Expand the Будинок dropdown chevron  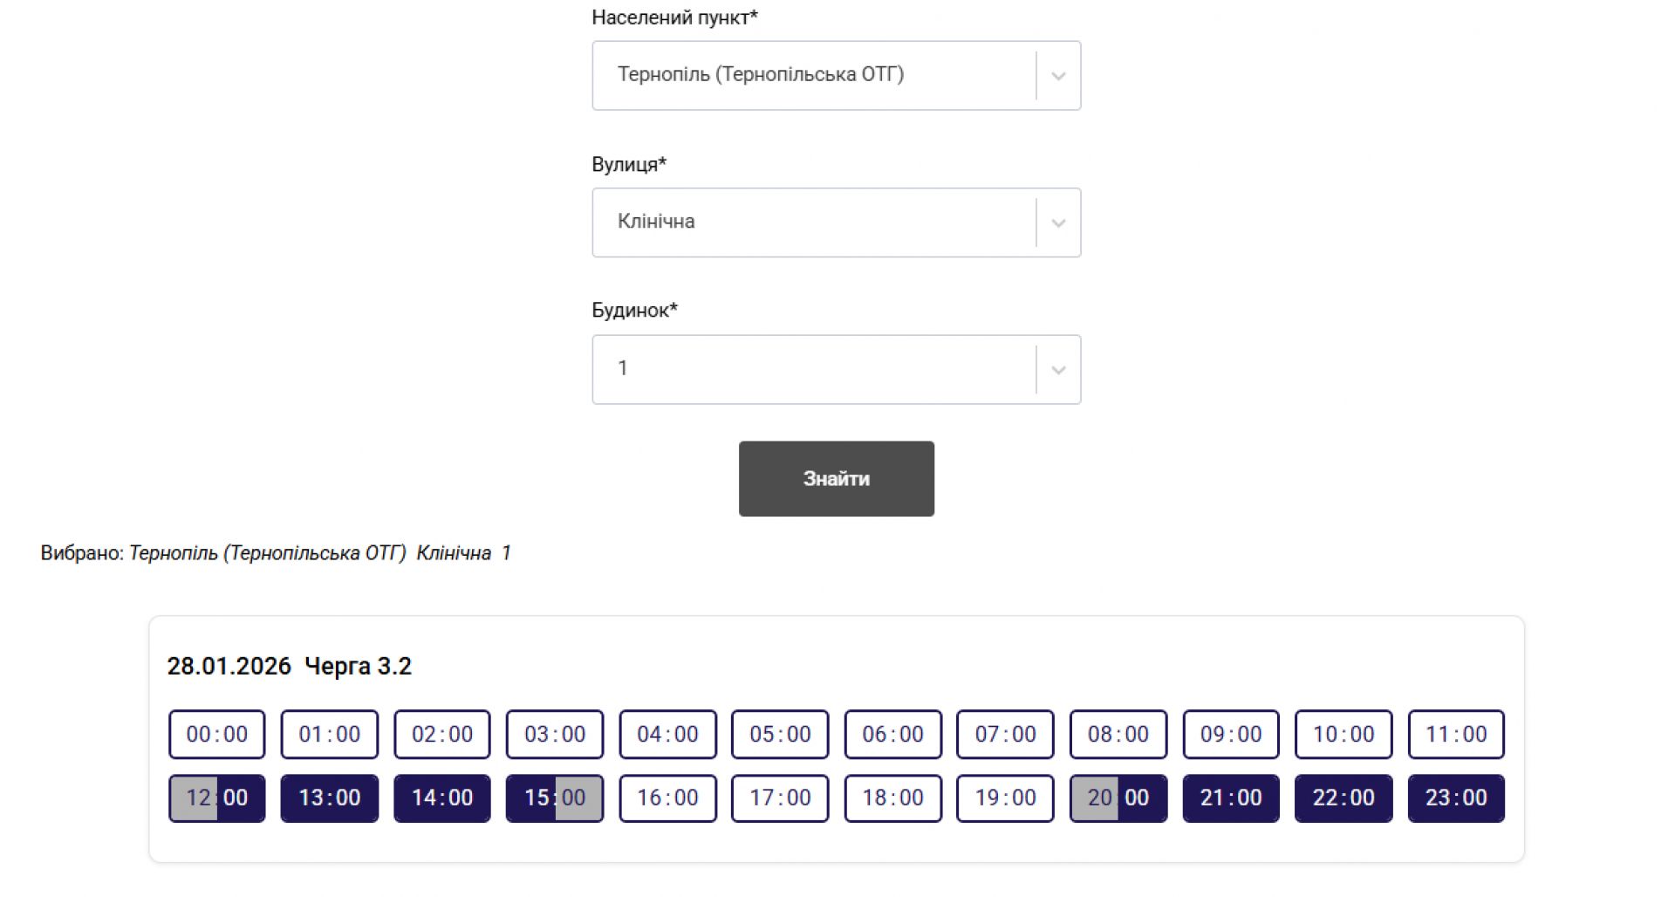1058,370
